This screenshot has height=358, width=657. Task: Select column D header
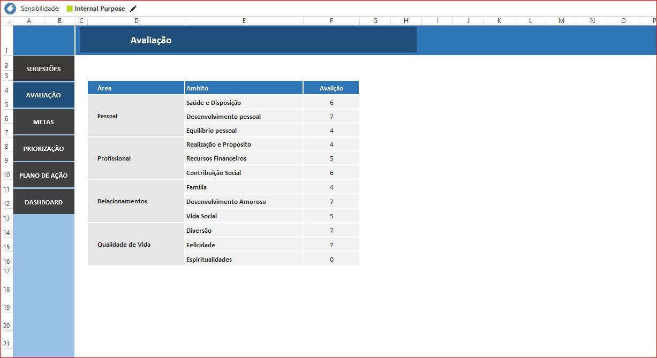(136, 21)
